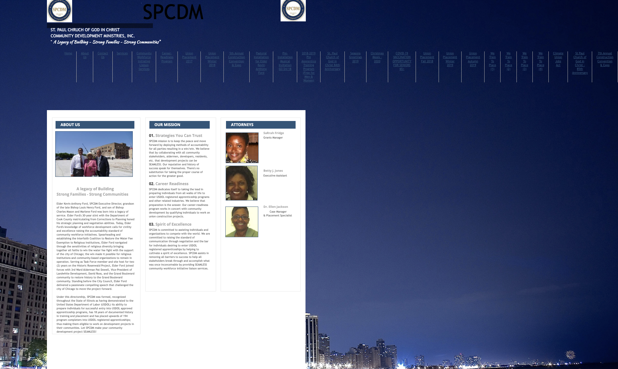618x369 pixels.
Task: Open Pre-Installation Musical Invitation 02/24/18
Action: pyautogui.click(x=285, y=61)
